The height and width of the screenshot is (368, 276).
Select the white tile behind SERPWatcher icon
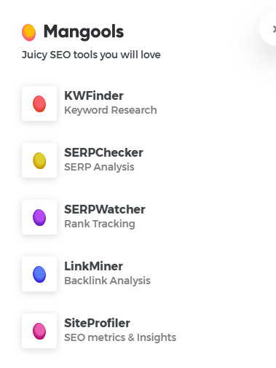tap(39, 217)
